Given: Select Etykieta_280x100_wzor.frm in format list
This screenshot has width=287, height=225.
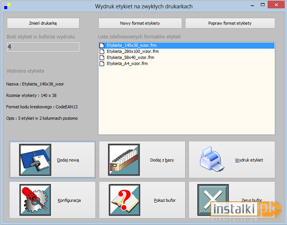Looking at the screenshot, I should coord(186,51).
